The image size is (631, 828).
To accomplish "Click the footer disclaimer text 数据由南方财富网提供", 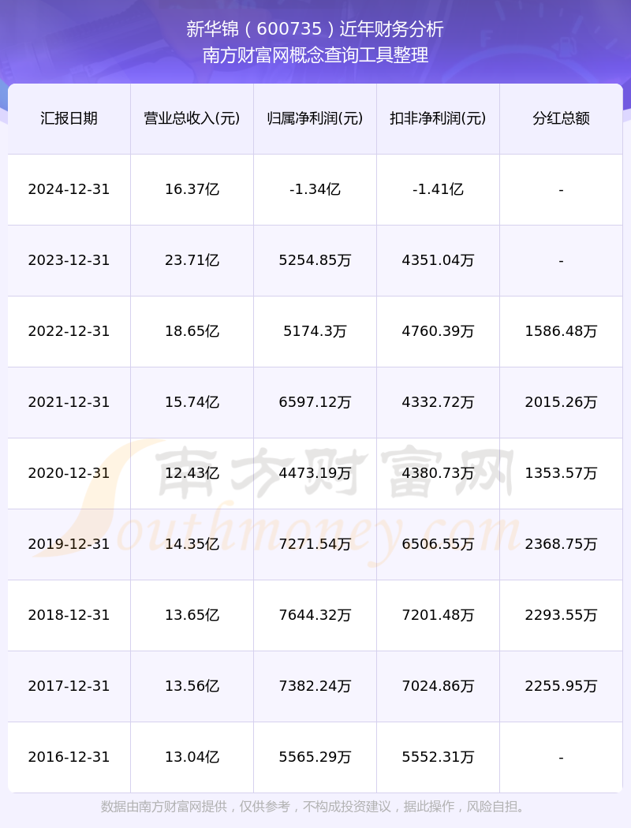I will pyautogui.click(x=164, y=807).
